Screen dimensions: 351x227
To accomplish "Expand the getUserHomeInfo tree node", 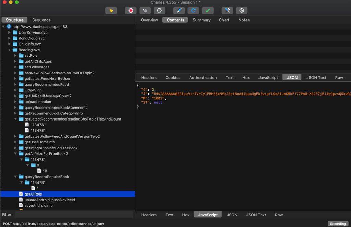I will click(15, 142).
